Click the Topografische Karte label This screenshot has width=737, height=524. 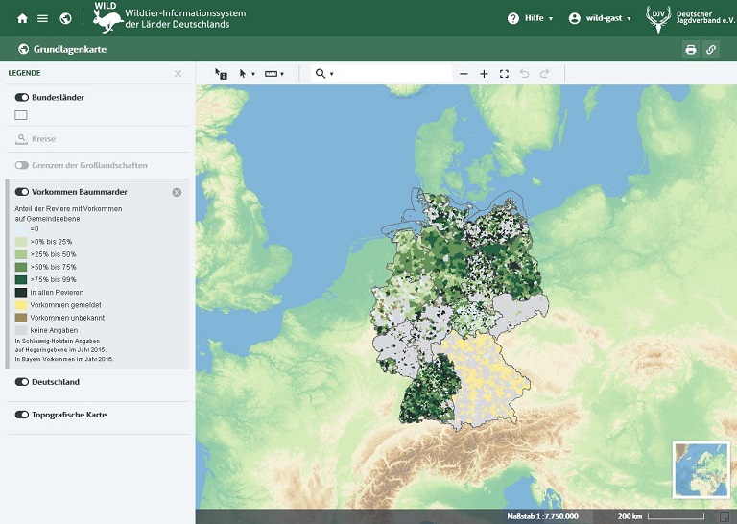click(69, 415)
